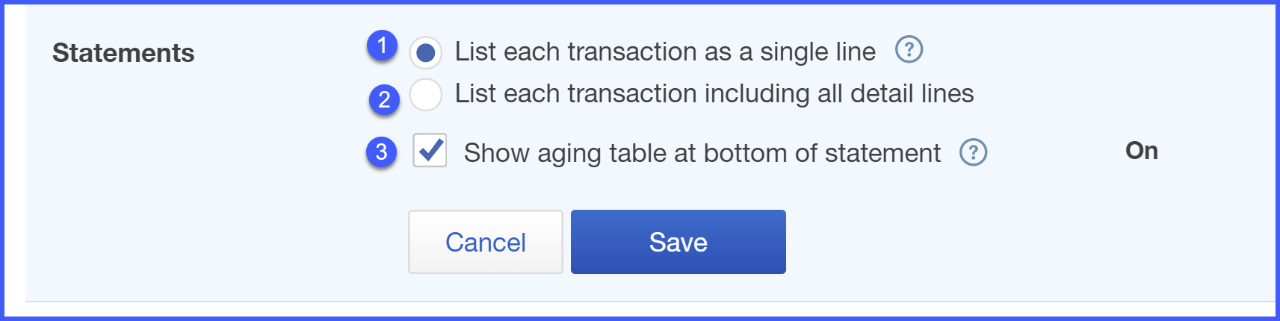Click the question mark after 'single line'

click(909, 50)
